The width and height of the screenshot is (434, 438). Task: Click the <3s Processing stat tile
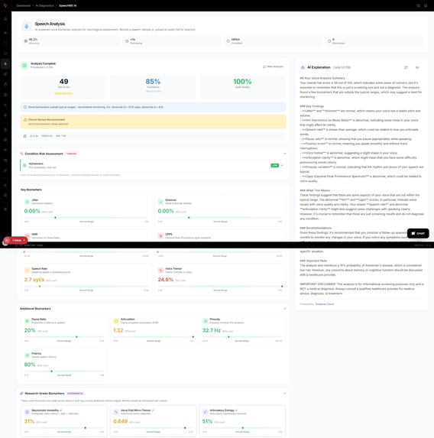pyautogui.click(x=173, y=41)
